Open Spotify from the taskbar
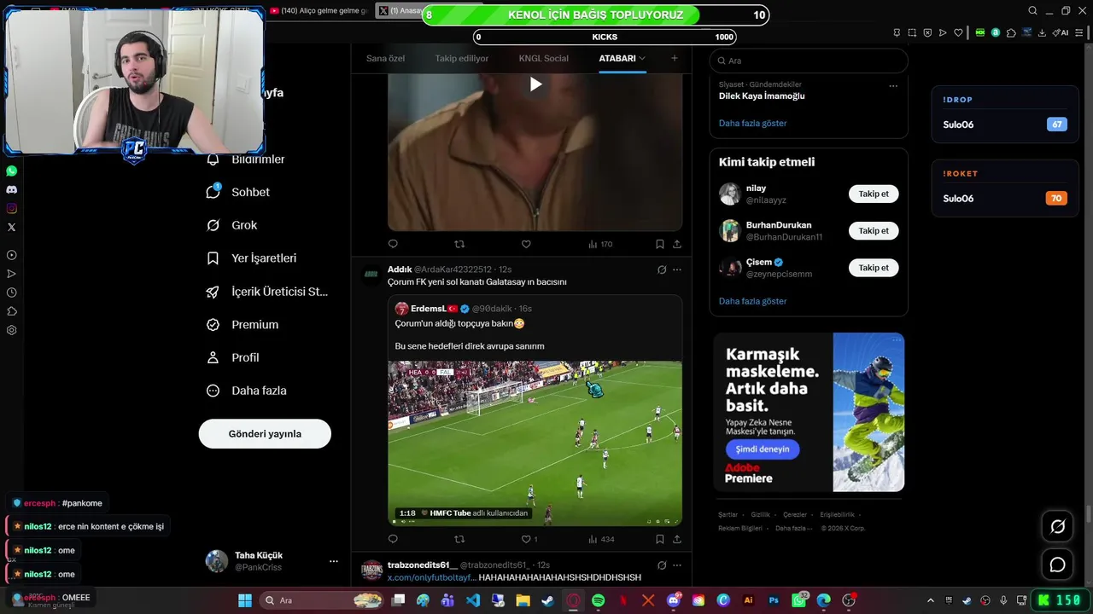Viewport: 1093px width, 614px height. tap(598, 600)
